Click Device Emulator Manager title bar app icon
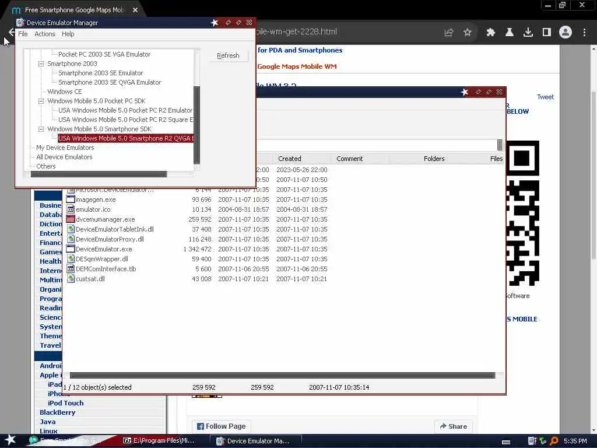597x448 pixels. click(x=20, y=23)
